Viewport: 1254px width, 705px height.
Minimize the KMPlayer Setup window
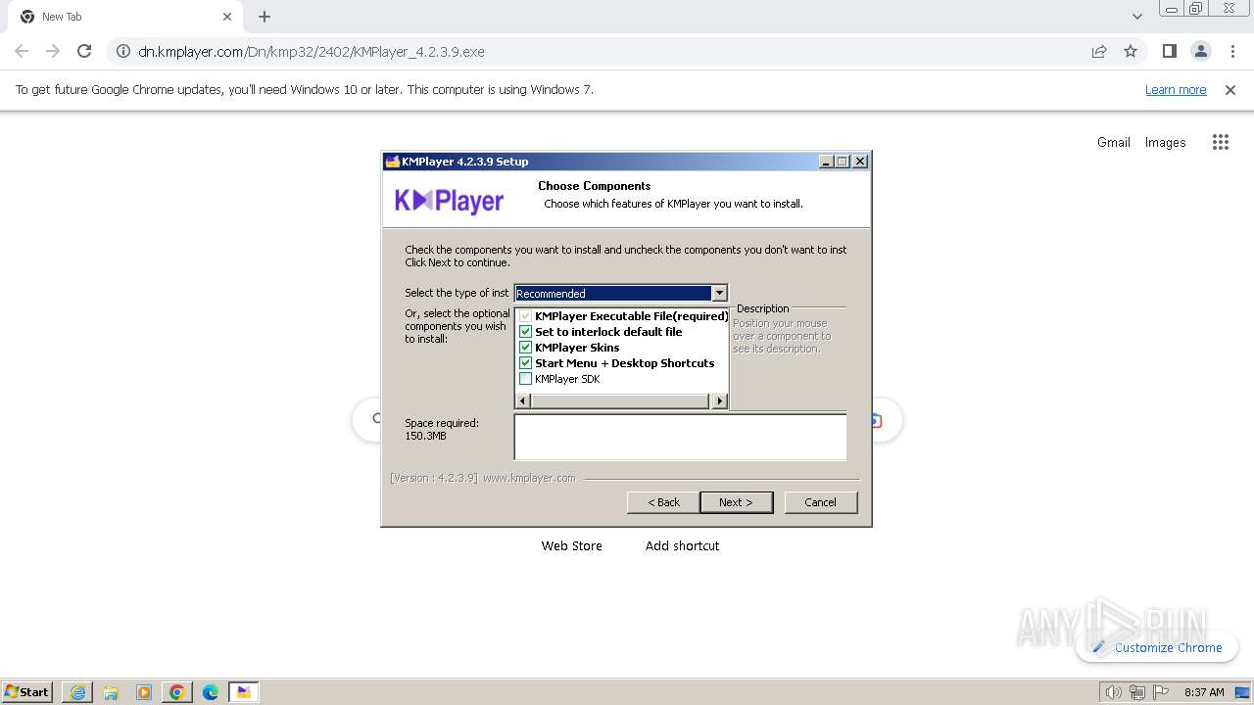click(x=826, y=162)
